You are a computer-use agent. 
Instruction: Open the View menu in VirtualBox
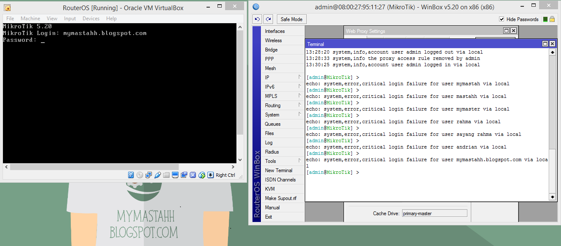coord(52,19)
